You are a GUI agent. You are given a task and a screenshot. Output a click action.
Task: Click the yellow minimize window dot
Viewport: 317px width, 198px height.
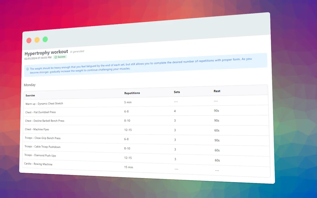point(37,40)
